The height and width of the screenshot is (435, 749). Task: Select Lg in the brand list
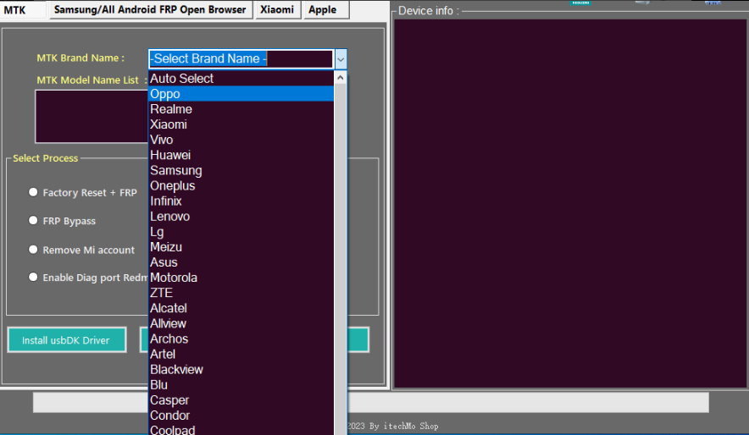(x=241, y=232)
